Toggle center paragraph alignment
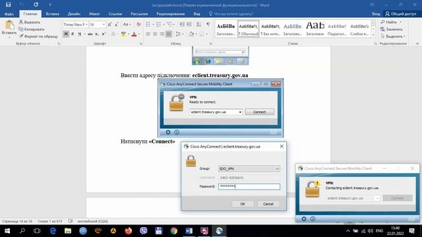Viewport: 422px width, 237px height. (x=155, y=34)
